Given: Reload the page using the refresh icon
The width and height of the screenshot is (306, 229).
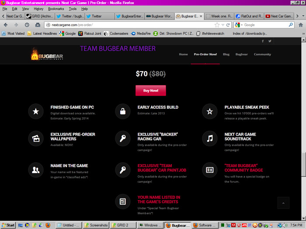Looking at the screenshot, I should 228,25.
